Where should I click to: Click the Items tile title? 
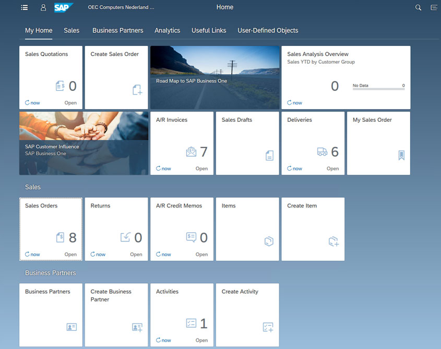coord(229,206)
